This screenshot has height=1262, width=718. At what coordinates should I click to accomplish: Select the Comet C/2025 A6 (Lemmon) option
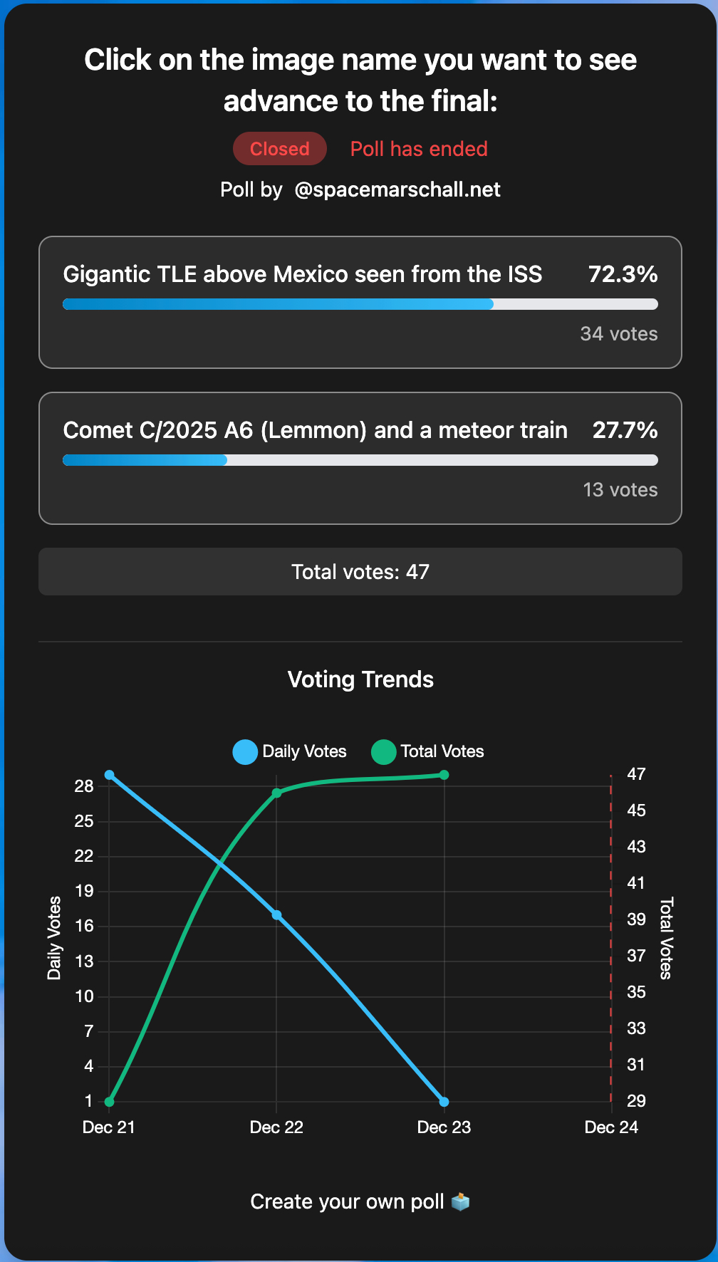[315, 430]
